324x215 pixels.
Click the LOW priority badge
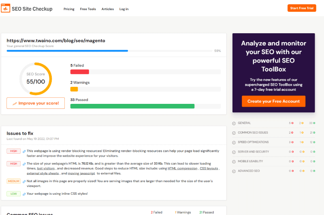(14, 193)
